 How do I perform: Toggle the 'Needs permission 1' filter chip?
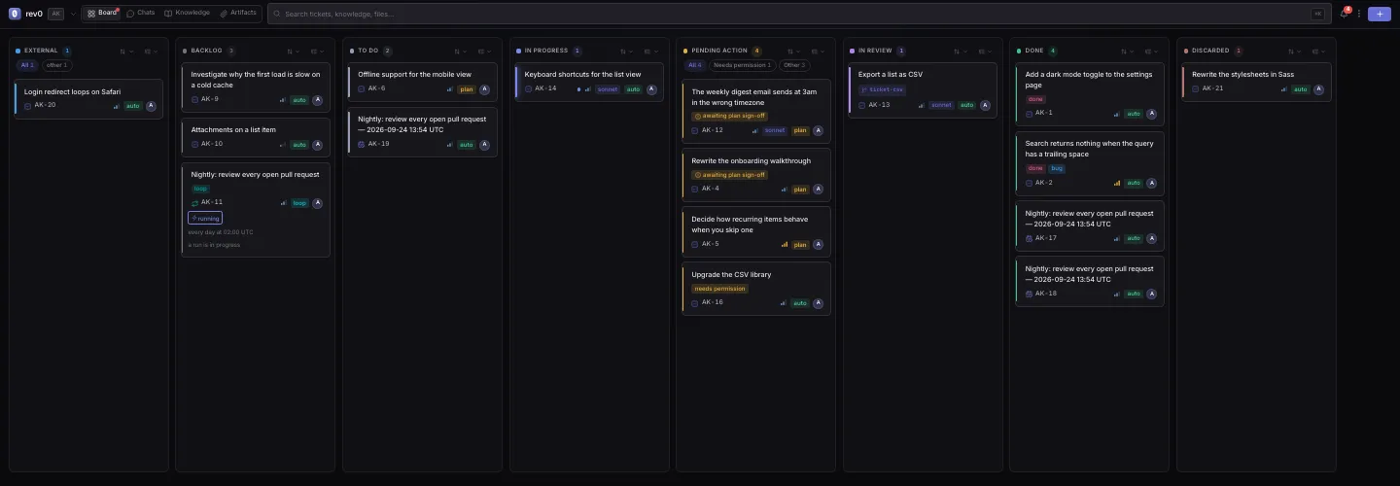[742, 65]
